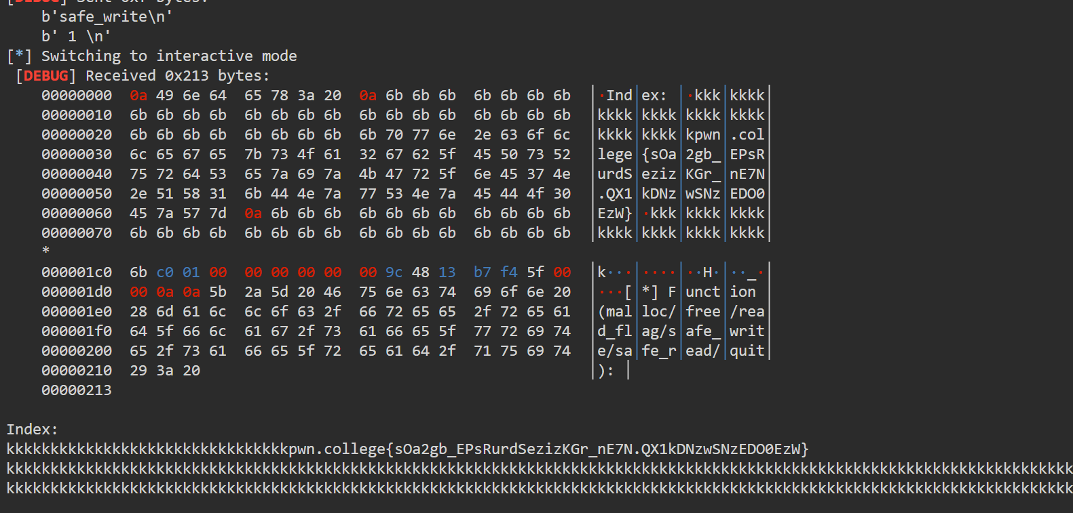This screenshot has height=513, width=1073.
Task: Click the ASCII text 'quit'
Action: tap(747, 350)
